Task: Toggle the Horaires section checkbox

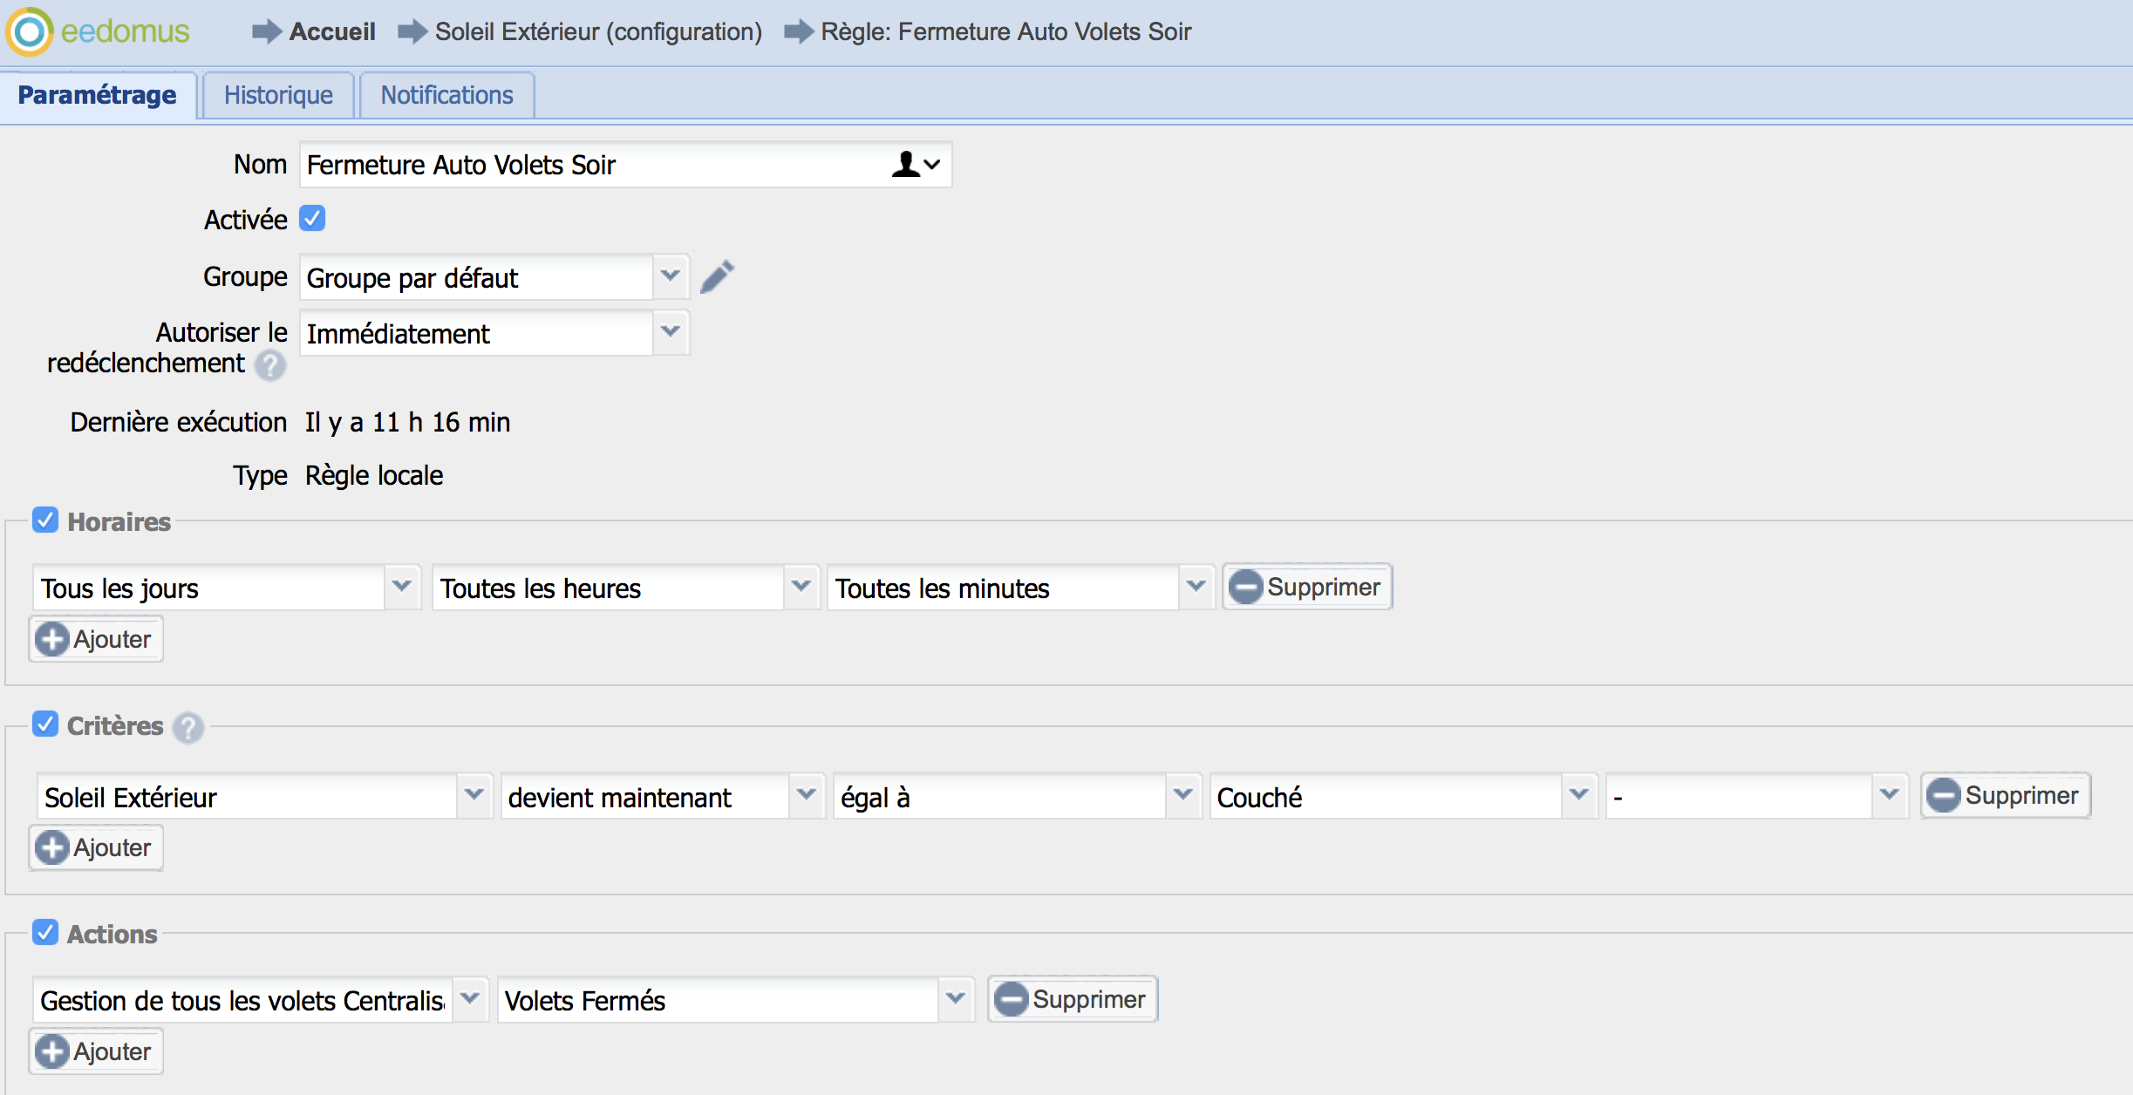Action: 45,520
